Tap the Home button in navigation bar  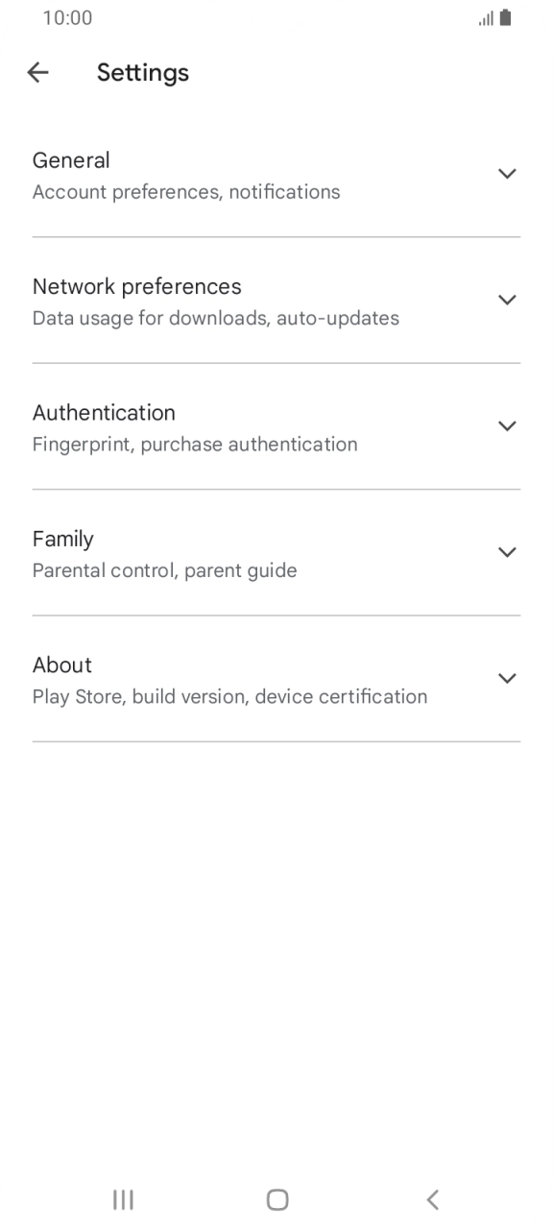[276, 1199]
